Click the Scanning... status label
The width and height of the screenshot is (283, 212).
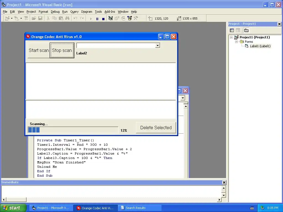point(39,124)
